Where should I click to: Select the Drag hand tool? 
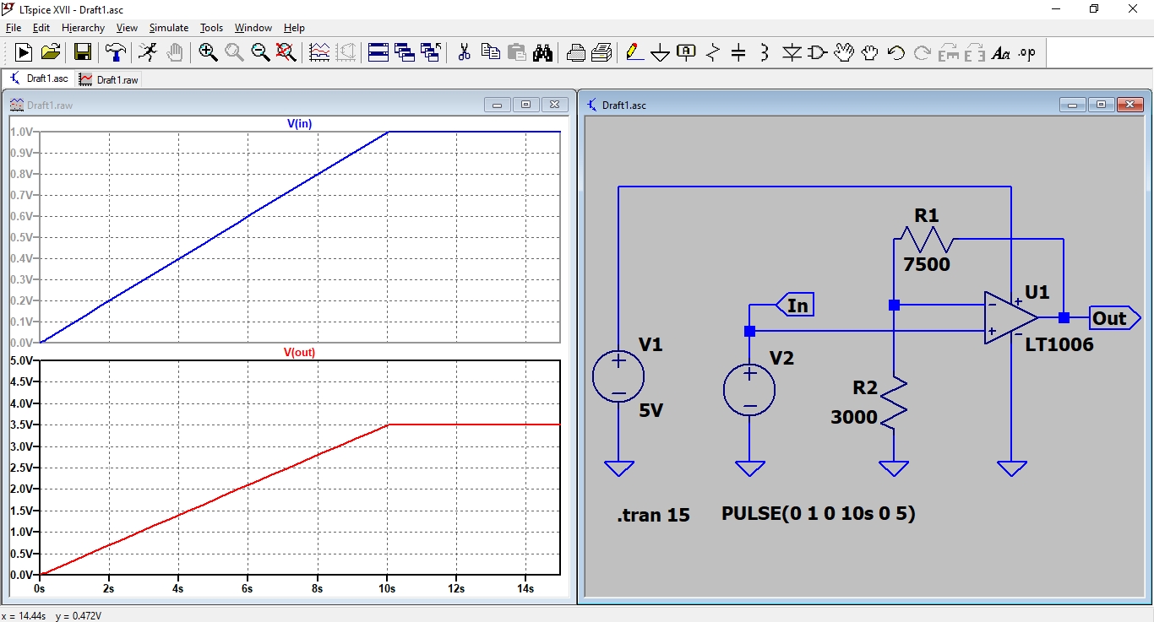point(870,52)
